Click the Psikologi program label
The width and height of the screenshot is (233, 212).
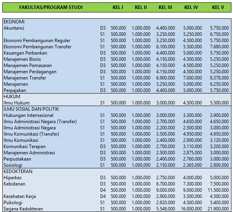tap(13, 203)
